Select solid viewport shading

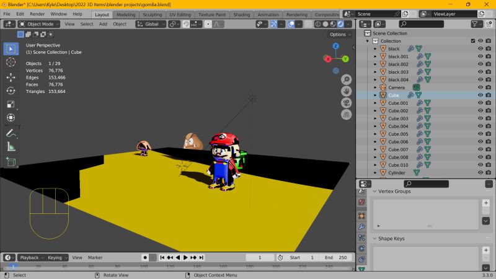[x=325, y=24]
